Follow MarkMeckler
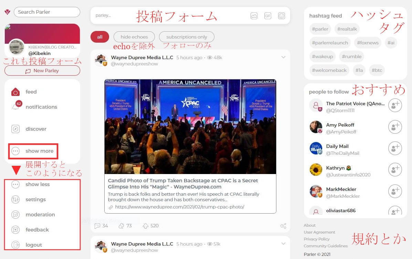 click(x=395, y=192)
